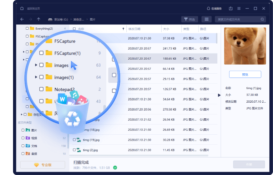
Task: Go back with the left arrow
Action: click(x=22, y=19)
